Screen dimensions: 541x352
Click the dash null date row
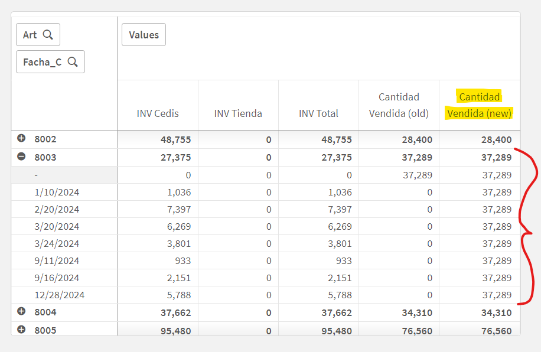(x=36, y=175)
